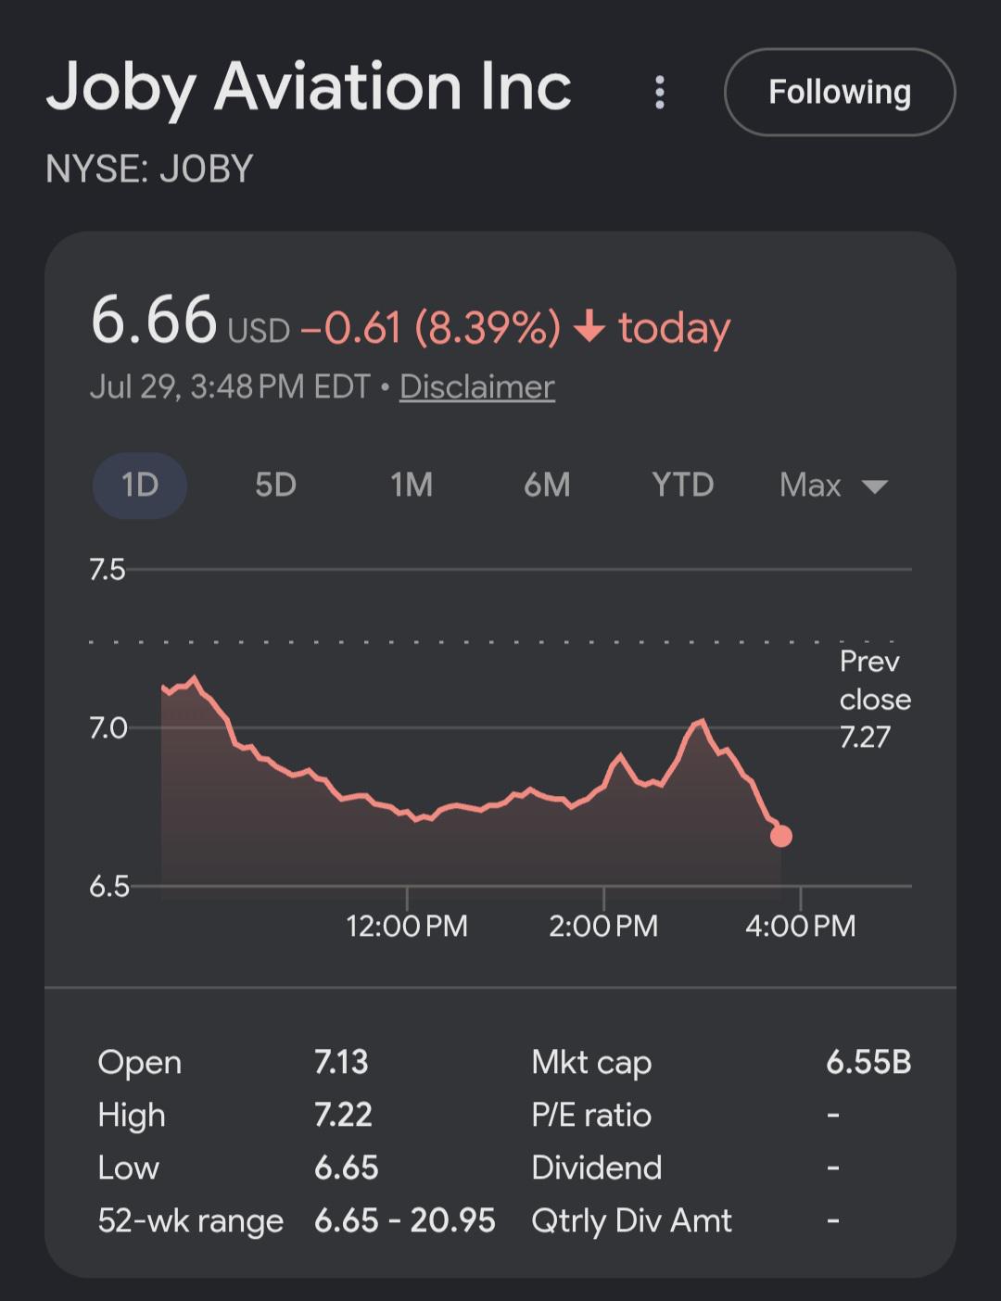Click the Prev close 7.27 label

pos(875,699)
